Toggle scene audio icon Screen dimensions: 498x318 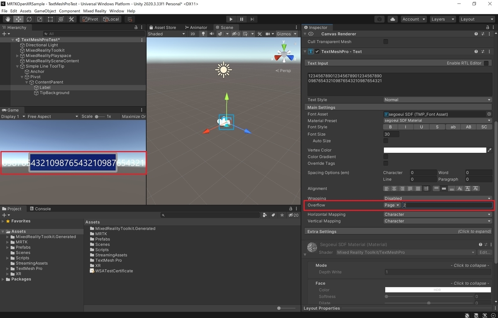tap(212, 34)
